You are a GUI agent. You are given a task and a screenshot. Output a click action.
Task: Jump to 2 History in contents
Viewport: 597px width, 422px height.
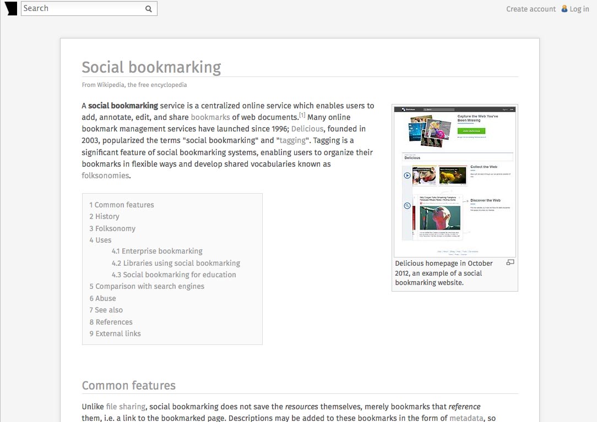tap(104, 217)
